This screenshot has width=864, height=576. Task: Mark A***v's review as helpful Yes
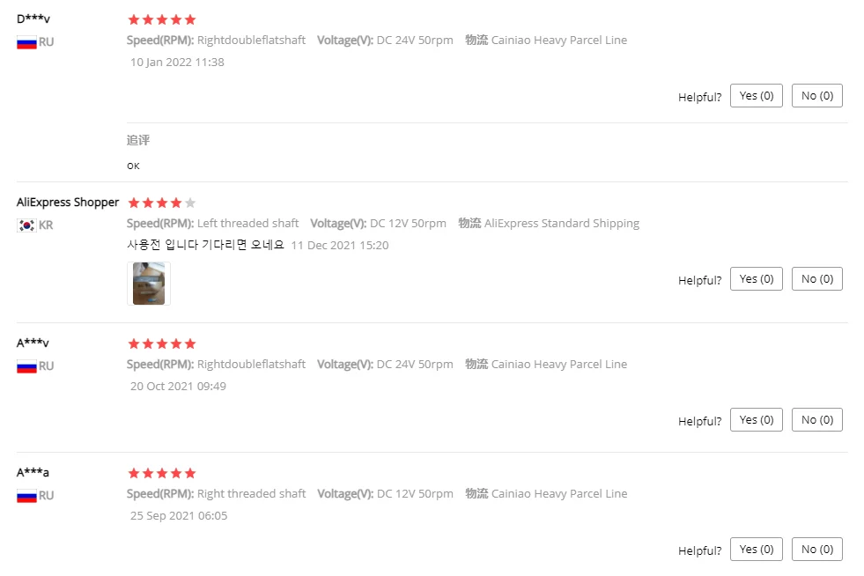point(756,420)
